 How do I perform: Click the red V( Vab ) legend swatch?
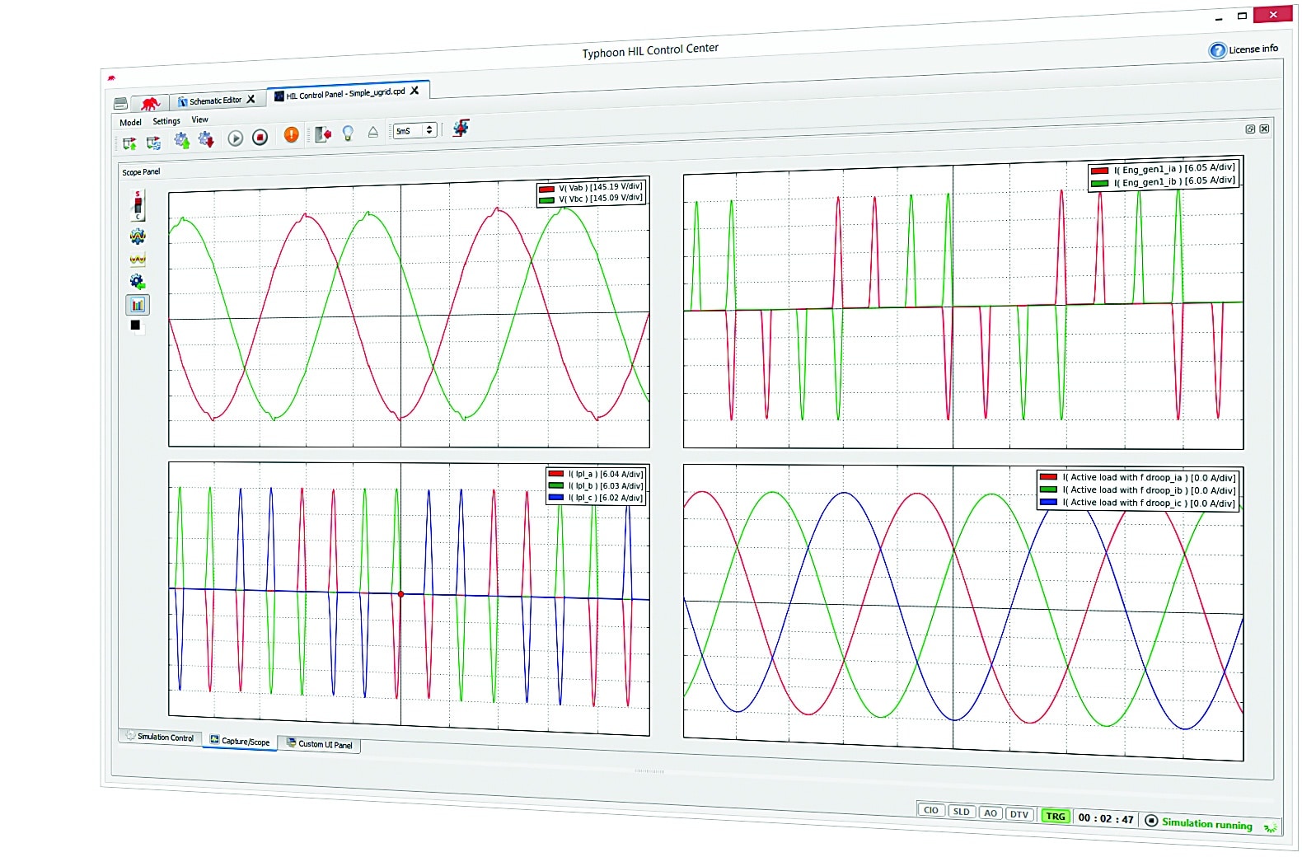546,190
